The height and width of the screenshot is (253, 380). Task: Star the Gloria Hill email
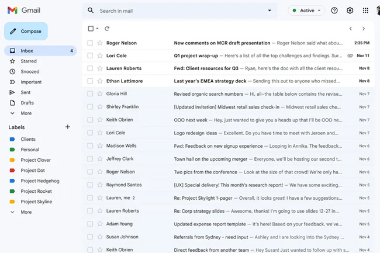coord(100,93)
